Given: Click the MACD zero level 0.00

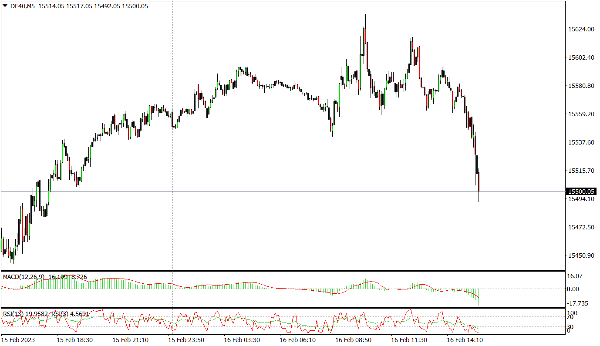Looking at the screenshot, I should [574, 289].
